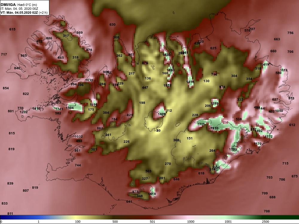Click the map value 756
This screenshot has width=299, height=224.
[290, 33]
